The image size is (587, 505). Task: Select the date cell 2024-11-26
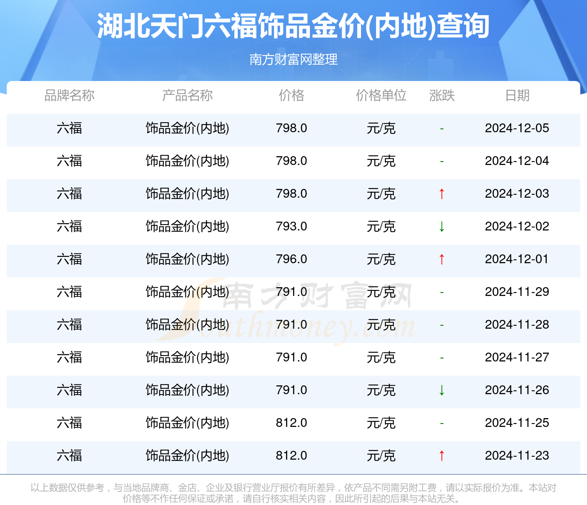517,390
